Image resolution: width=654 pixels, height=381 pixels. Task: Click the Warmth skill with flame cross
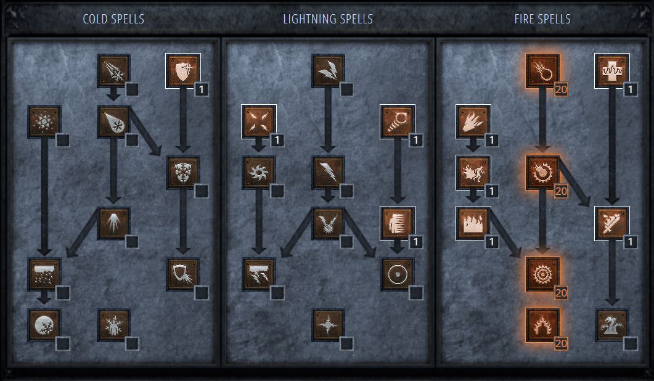point(612,70)
